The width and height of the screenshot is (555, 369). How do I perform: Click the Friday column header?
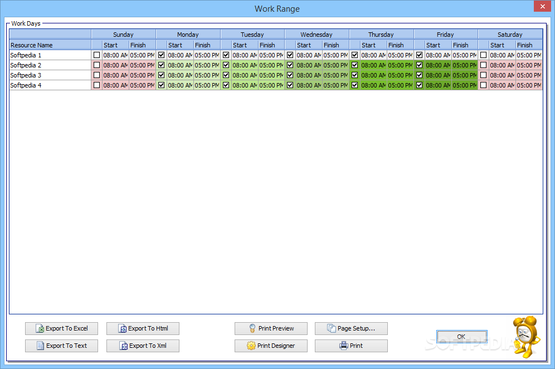pos(446,35)
